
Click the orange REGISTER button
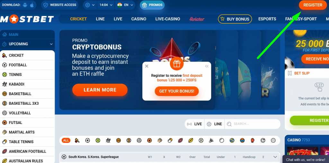coord(313,5)
